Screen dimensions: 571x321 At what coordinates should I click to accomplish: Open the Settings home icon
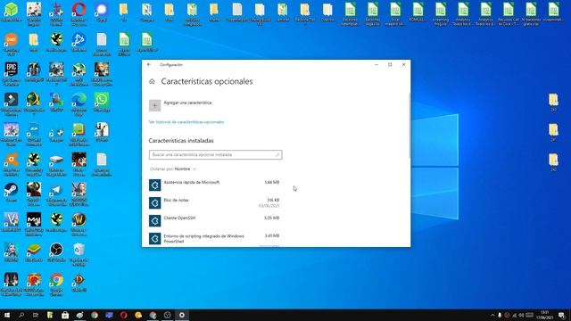pos(152,81)
